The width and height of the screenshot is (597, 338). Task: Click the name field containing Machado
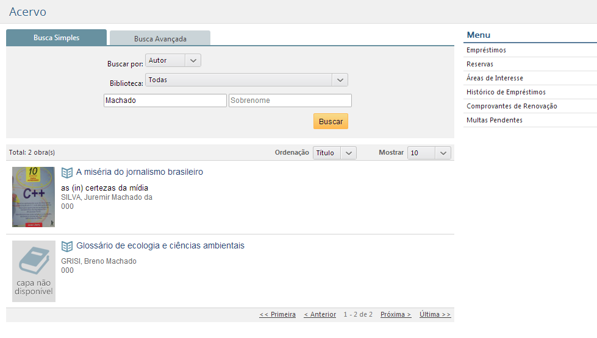click(165, 100)
